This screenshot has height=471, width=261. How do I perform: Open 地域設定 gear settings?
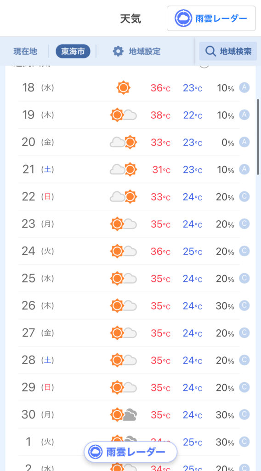137,52
